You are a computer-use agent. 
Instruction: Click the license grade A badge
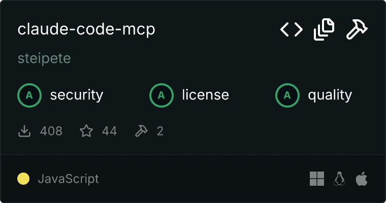[161, 95]
